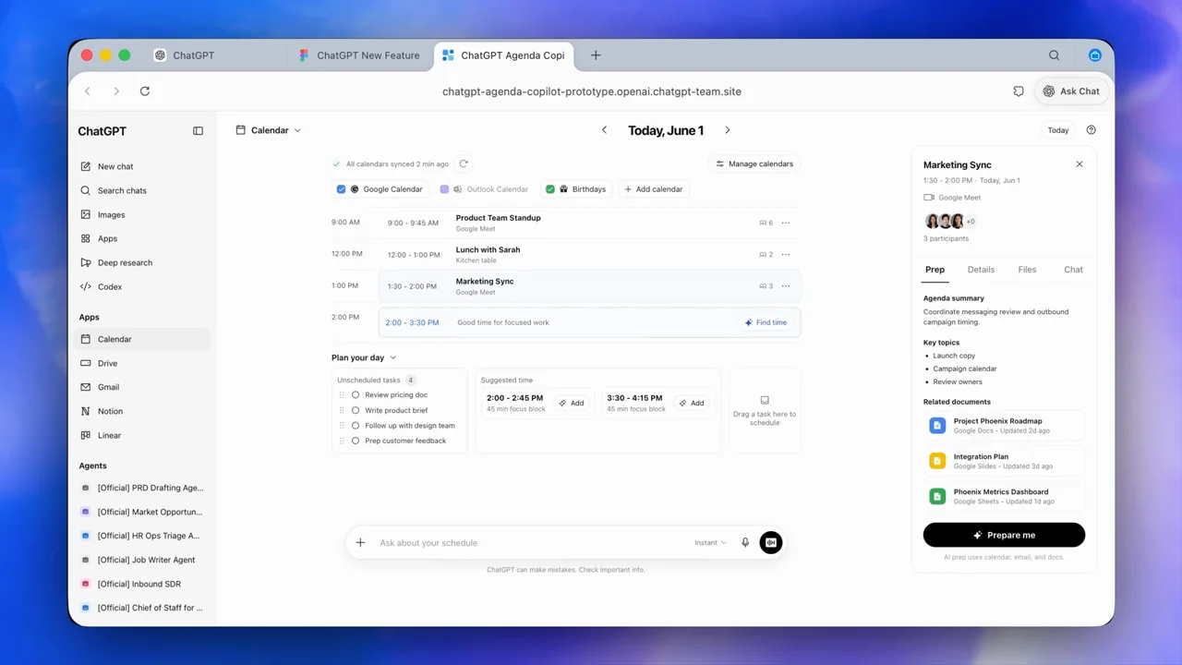The height and width of the screenshot is (665, 1182).
Task: Reload the browser page
Action: [x=145, y=91]
